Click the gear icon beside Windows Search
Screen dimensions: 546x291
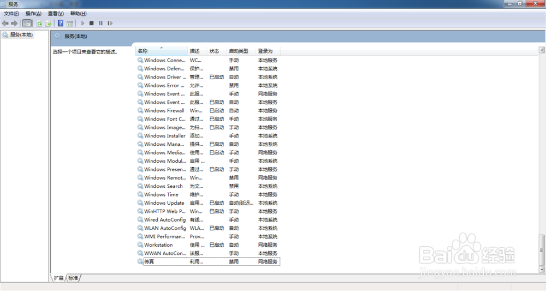[x=140, y=186]
